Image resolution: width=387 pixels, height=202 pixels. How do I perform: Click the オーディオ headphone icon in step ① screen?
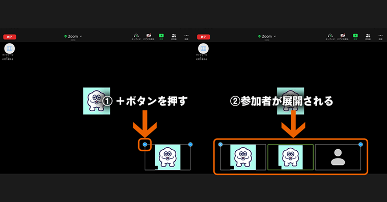(x=136, y=37)
